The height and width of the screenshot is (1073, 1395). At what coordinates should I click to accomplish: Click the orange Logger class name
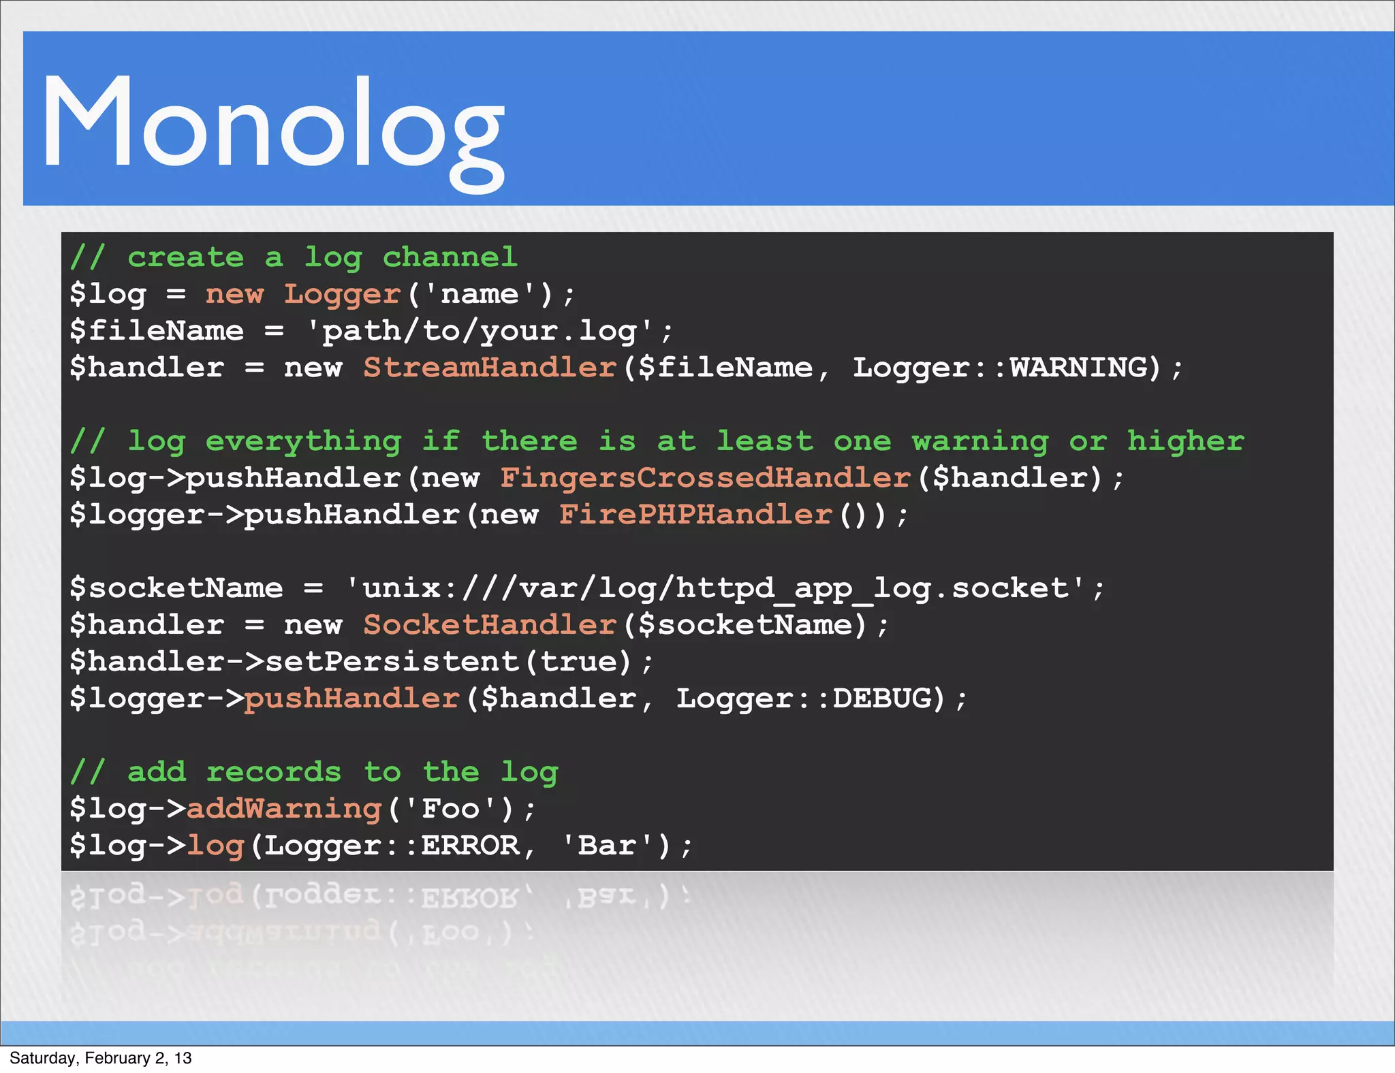pyautogui.click(x=343, y=295)
